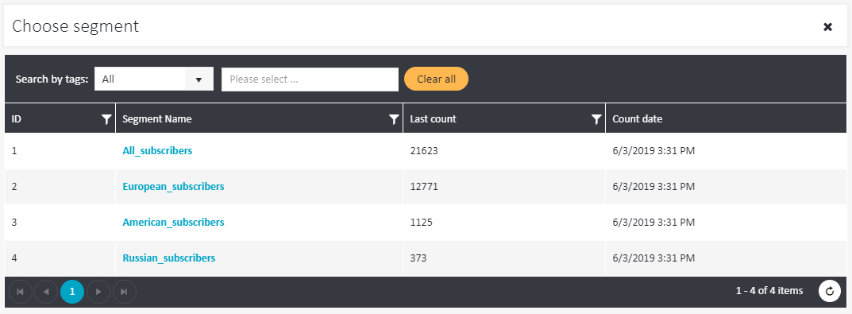This screenshot has height=314, width=852.
Task: Click the Clear all button
Action: click(x=437, y=79)
